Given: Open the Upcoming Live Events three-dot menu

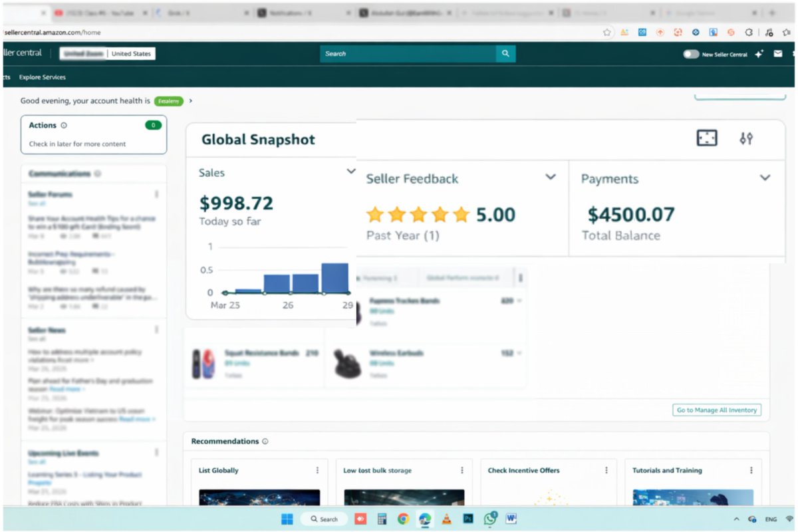Looking at the screenshot, I should tap(156, 453).
